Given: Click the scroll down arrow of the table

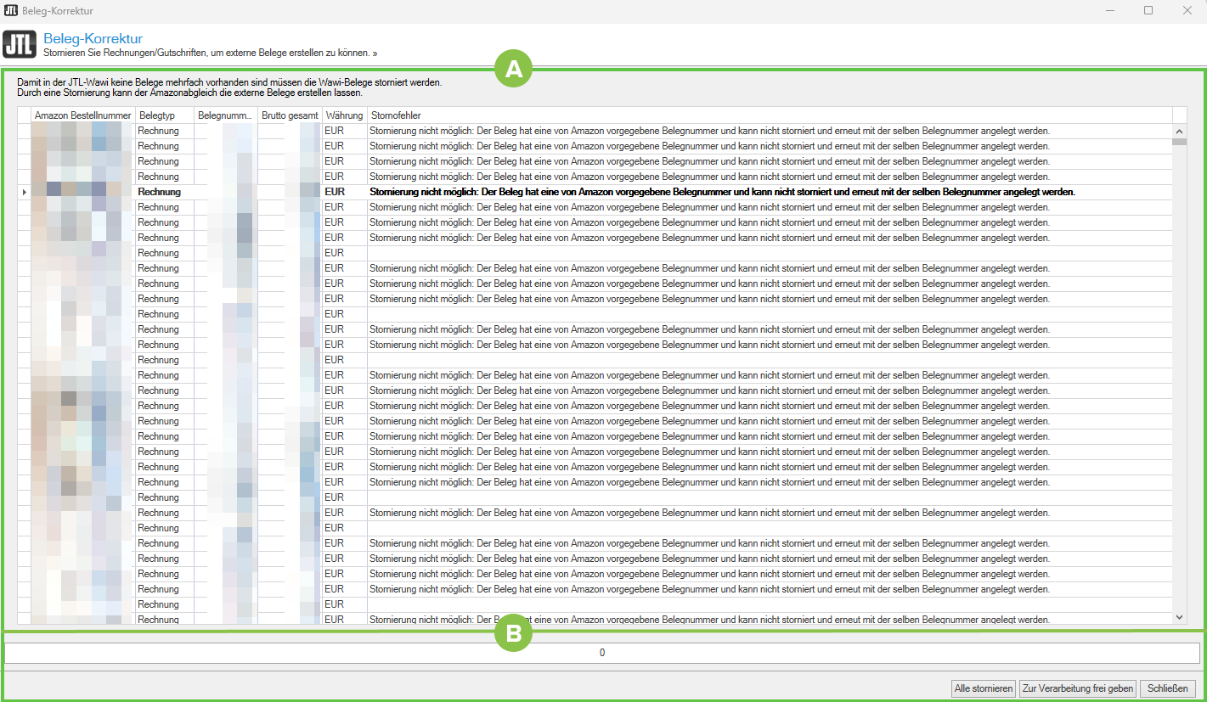Looking at the screenshot, I should coord(1179,618).
